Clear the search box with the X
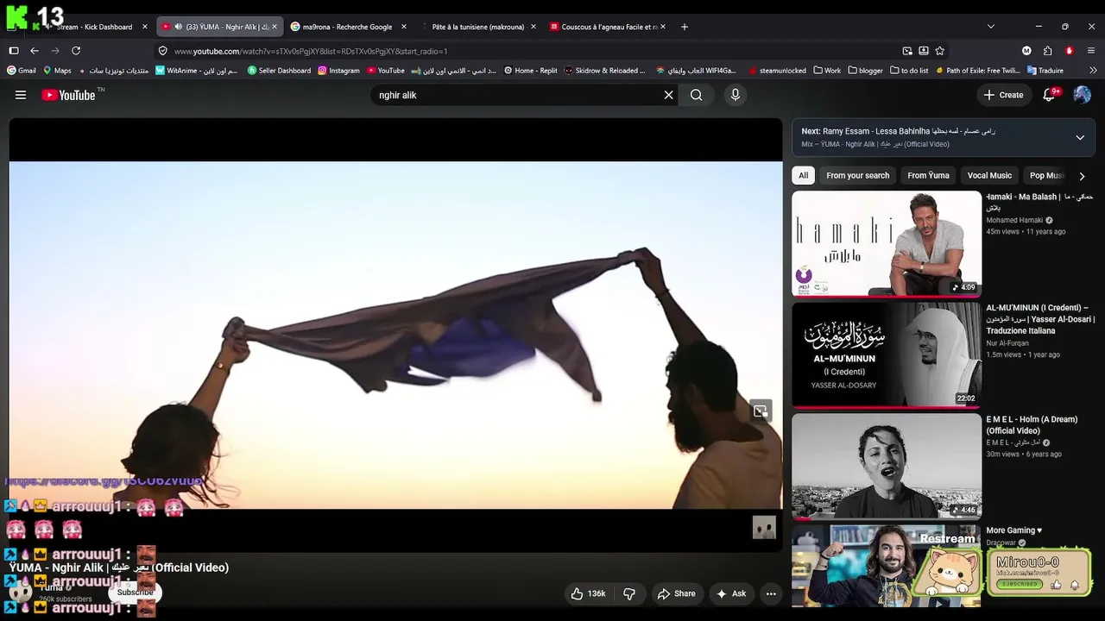Viewport: 1105px width, 621px height. tap(668, 95)
